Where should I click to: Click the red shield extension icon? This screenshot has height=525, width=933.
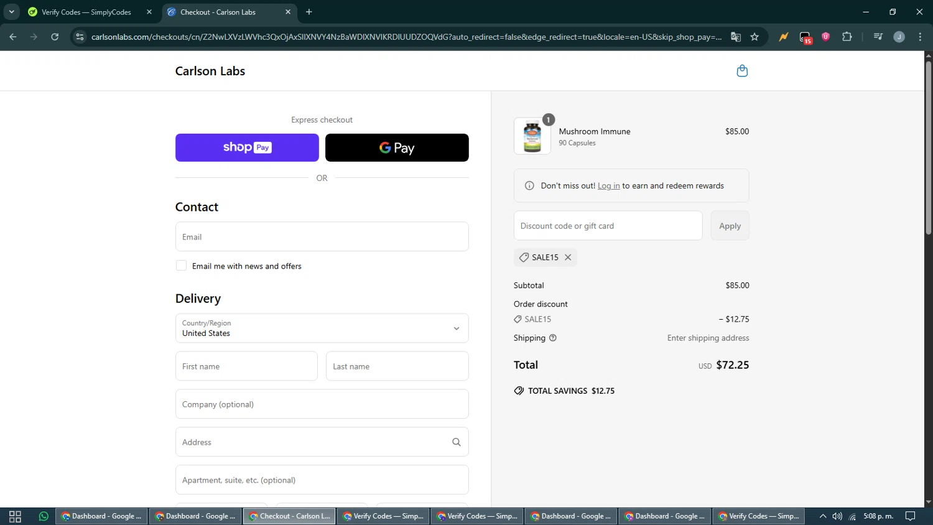coord(825,37)
